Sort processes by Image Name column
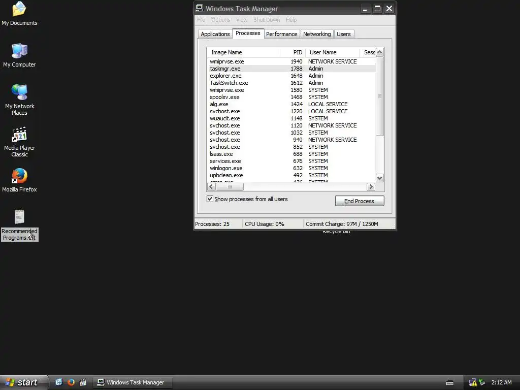520x390 pixels. tap(243, 52)
